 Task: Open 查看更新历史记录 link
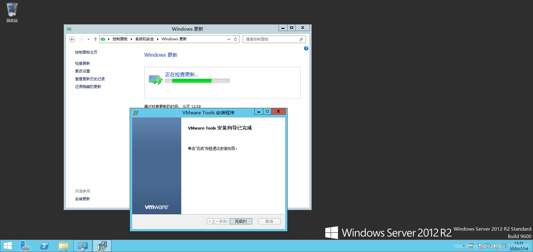pos(90,79)
